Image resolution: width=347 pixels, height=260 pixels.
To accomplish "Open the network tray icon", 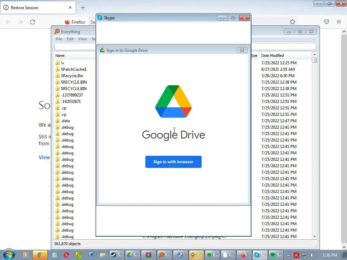I will click(x=305, y=255).
